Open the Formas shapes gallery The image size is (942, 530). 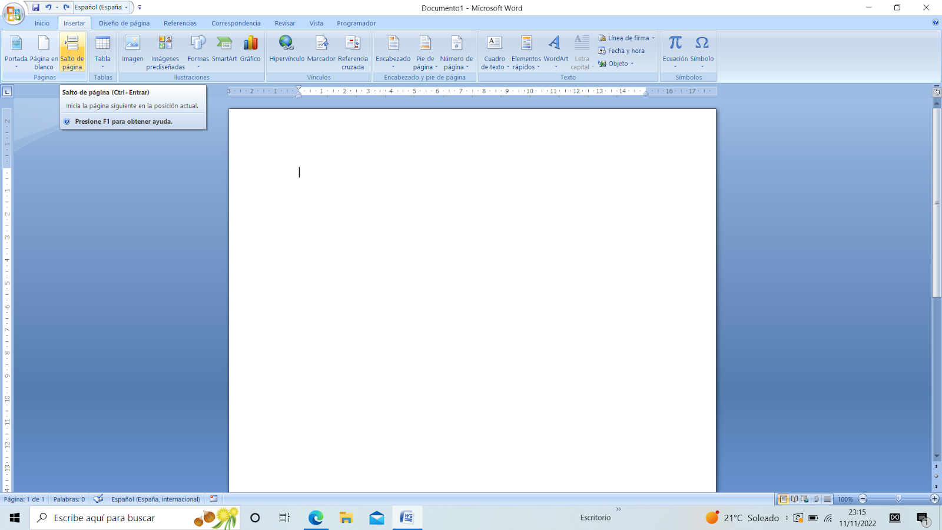(198, 52)
